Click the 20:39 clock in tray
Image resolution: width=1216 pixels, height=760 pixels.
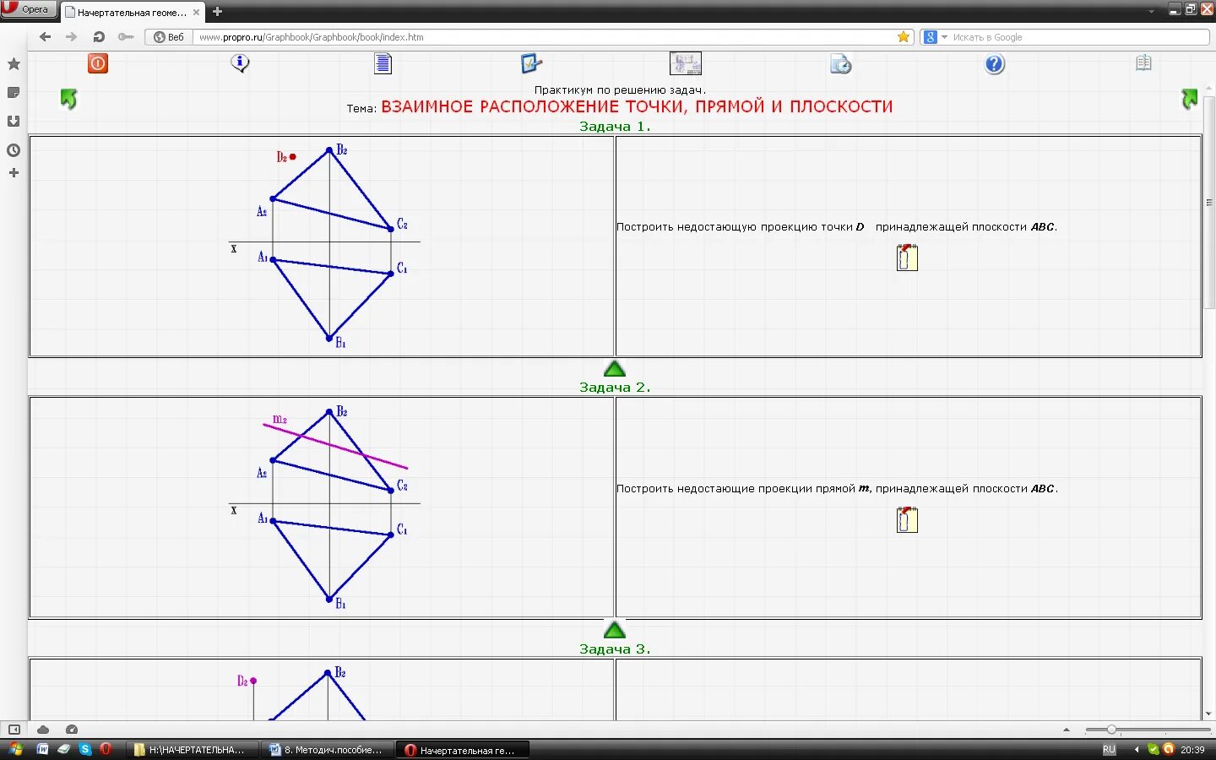[x=1192, y=750]
